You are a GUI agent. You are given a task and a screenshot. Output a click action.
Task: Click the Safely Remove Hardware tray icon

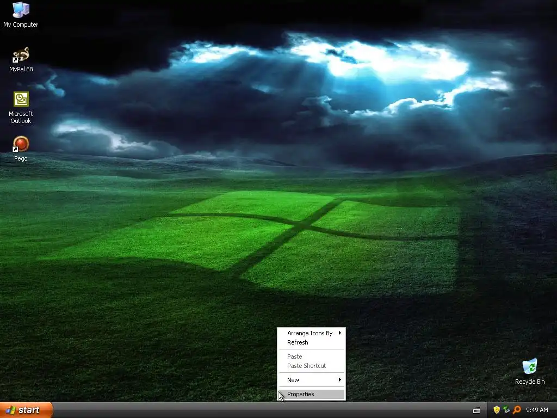[506, 410]
